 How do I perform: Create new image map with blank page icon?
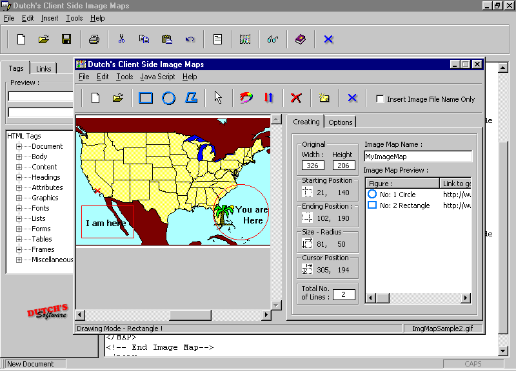click(95, 98)
